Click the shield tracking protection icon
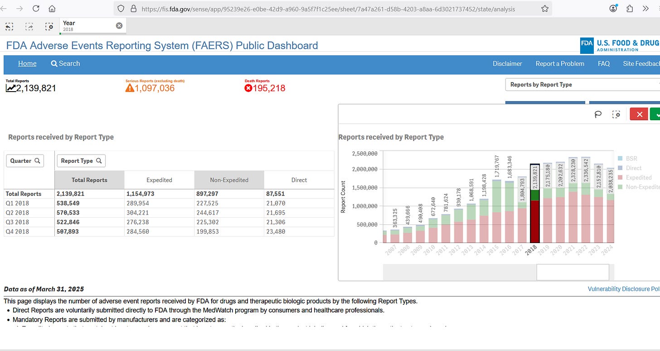This screenshot has width=660, height=351. tap(121, 9)
